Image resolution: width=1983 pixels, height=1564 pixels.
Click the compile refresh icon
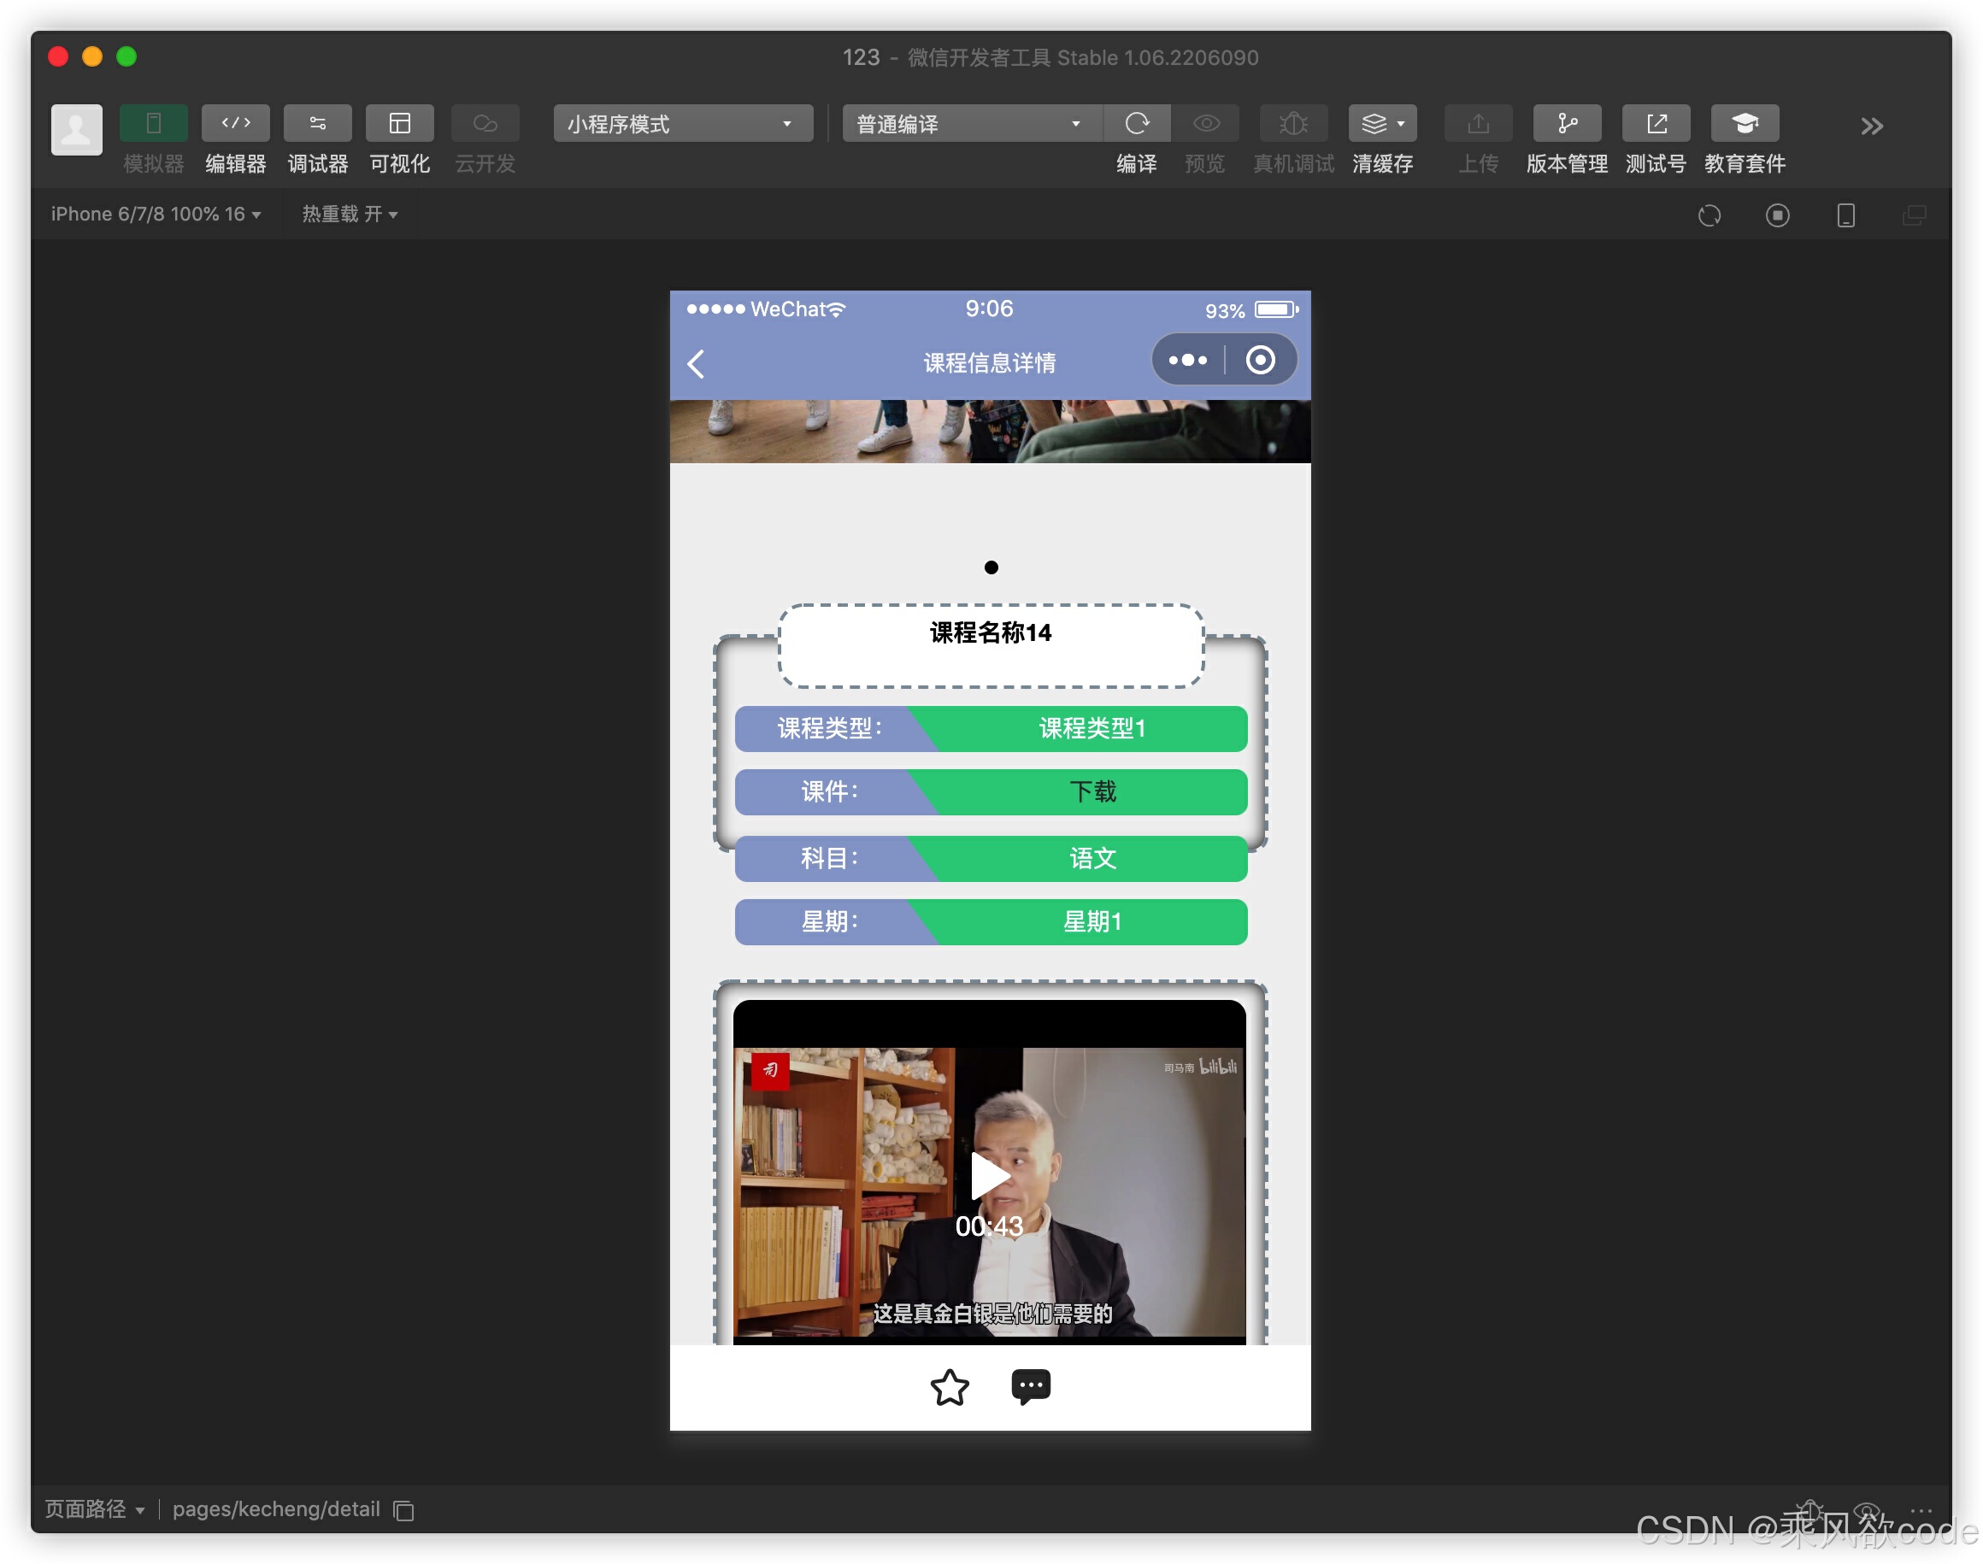tap(1137, 124)
